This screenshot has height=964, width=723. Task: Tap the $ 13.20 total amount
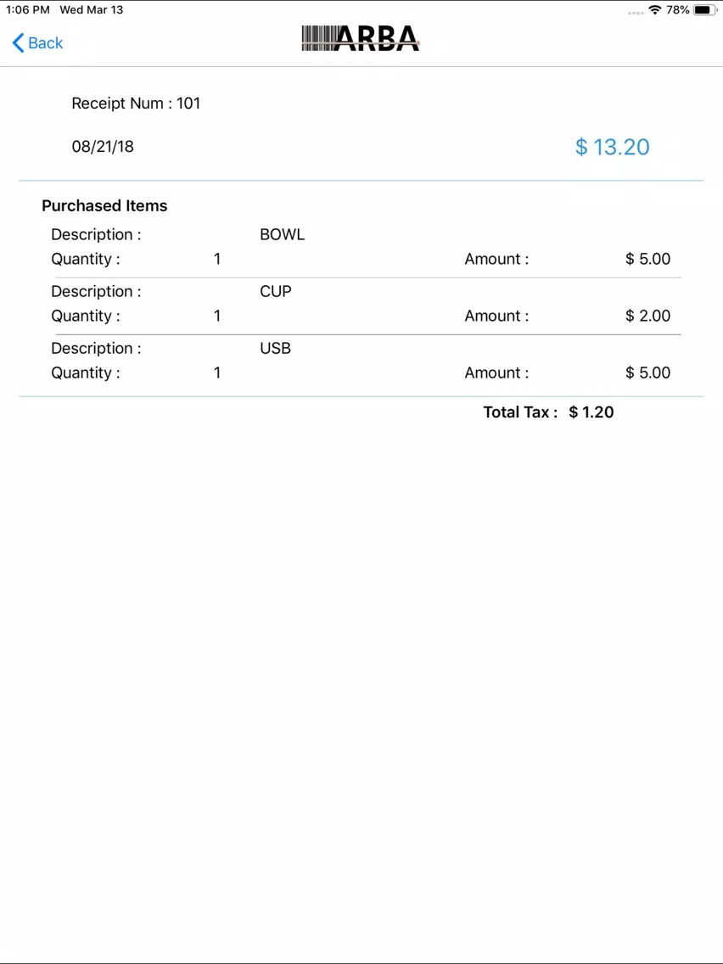point(612,147)
